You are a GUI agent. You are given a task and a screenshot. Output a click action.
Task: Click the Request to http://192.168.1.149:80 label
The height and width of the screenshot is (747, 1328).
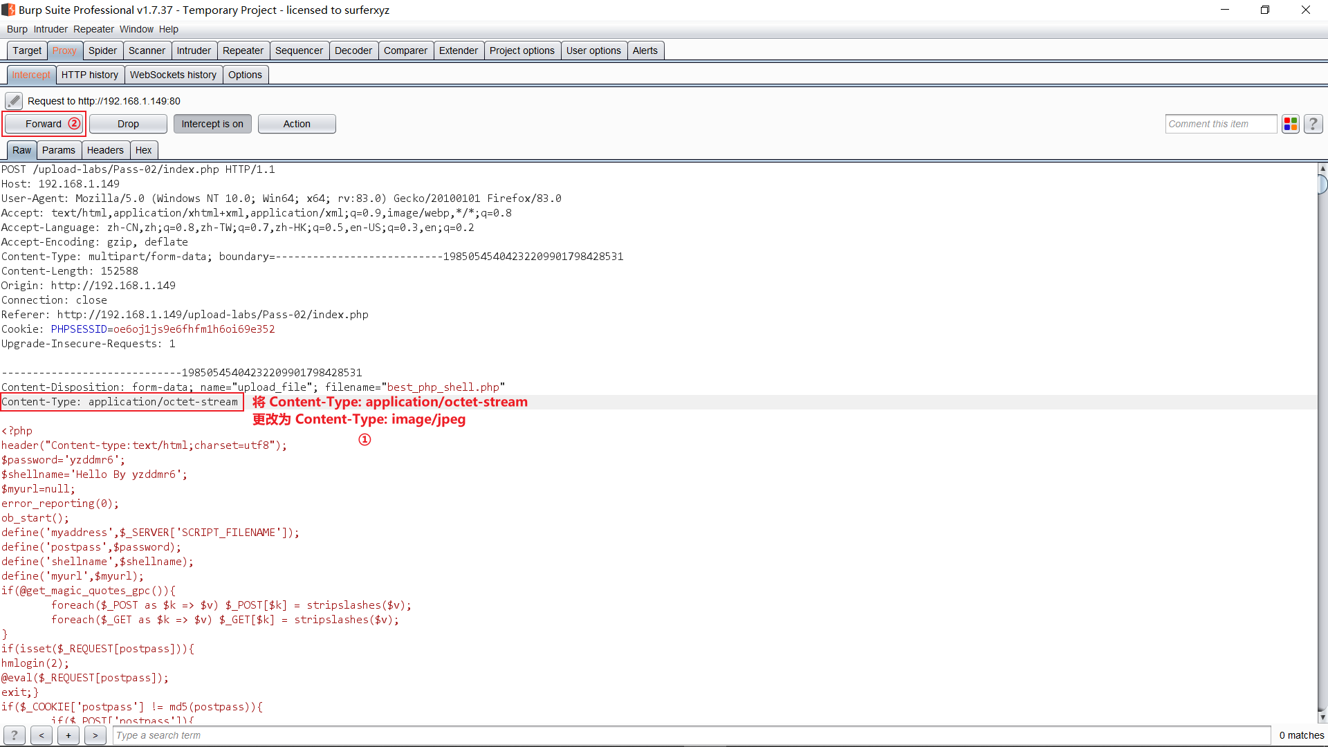(104, 101)
